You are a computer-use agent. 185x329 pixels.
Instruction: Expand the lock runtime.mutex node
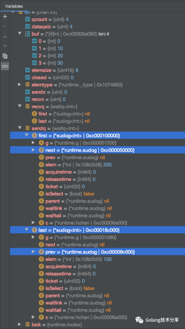click(19, 324)
